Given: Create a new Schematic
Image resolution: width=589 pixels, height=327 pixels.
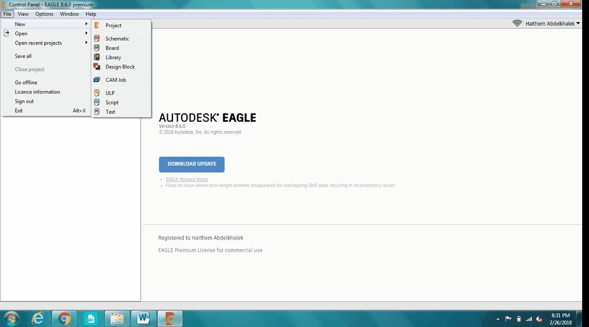Looking at the screenshot, I should 121,39.
